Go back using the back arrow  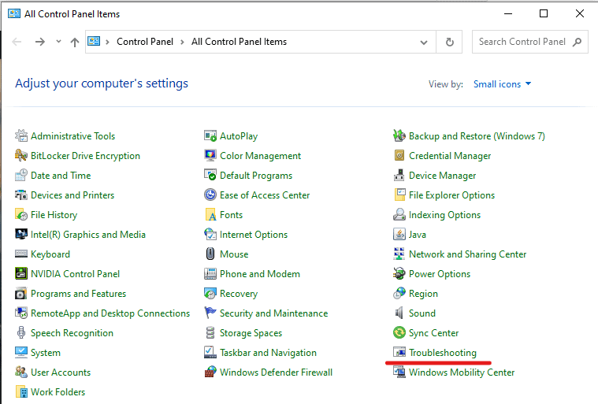point(17,42)
